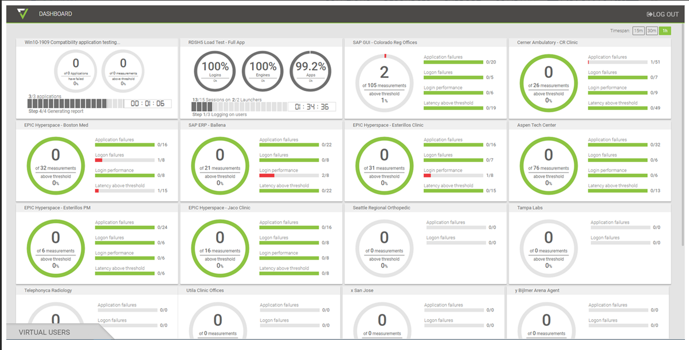Open the DASHBOARD header title

56,14
